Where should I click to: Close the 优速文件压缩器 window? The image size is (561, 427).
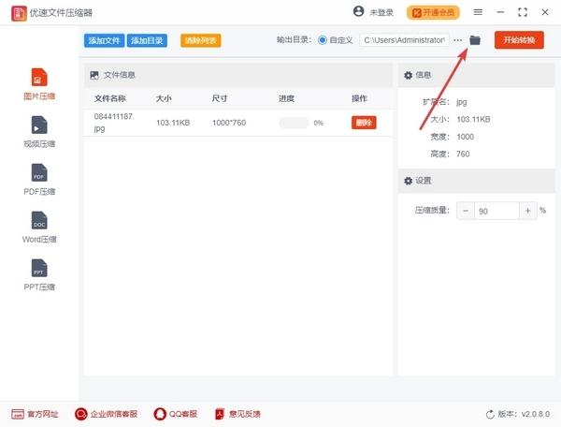coord(545,12)
